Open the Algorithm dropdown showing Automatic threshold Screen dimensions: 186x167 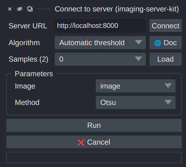click(x=100, y=42)
